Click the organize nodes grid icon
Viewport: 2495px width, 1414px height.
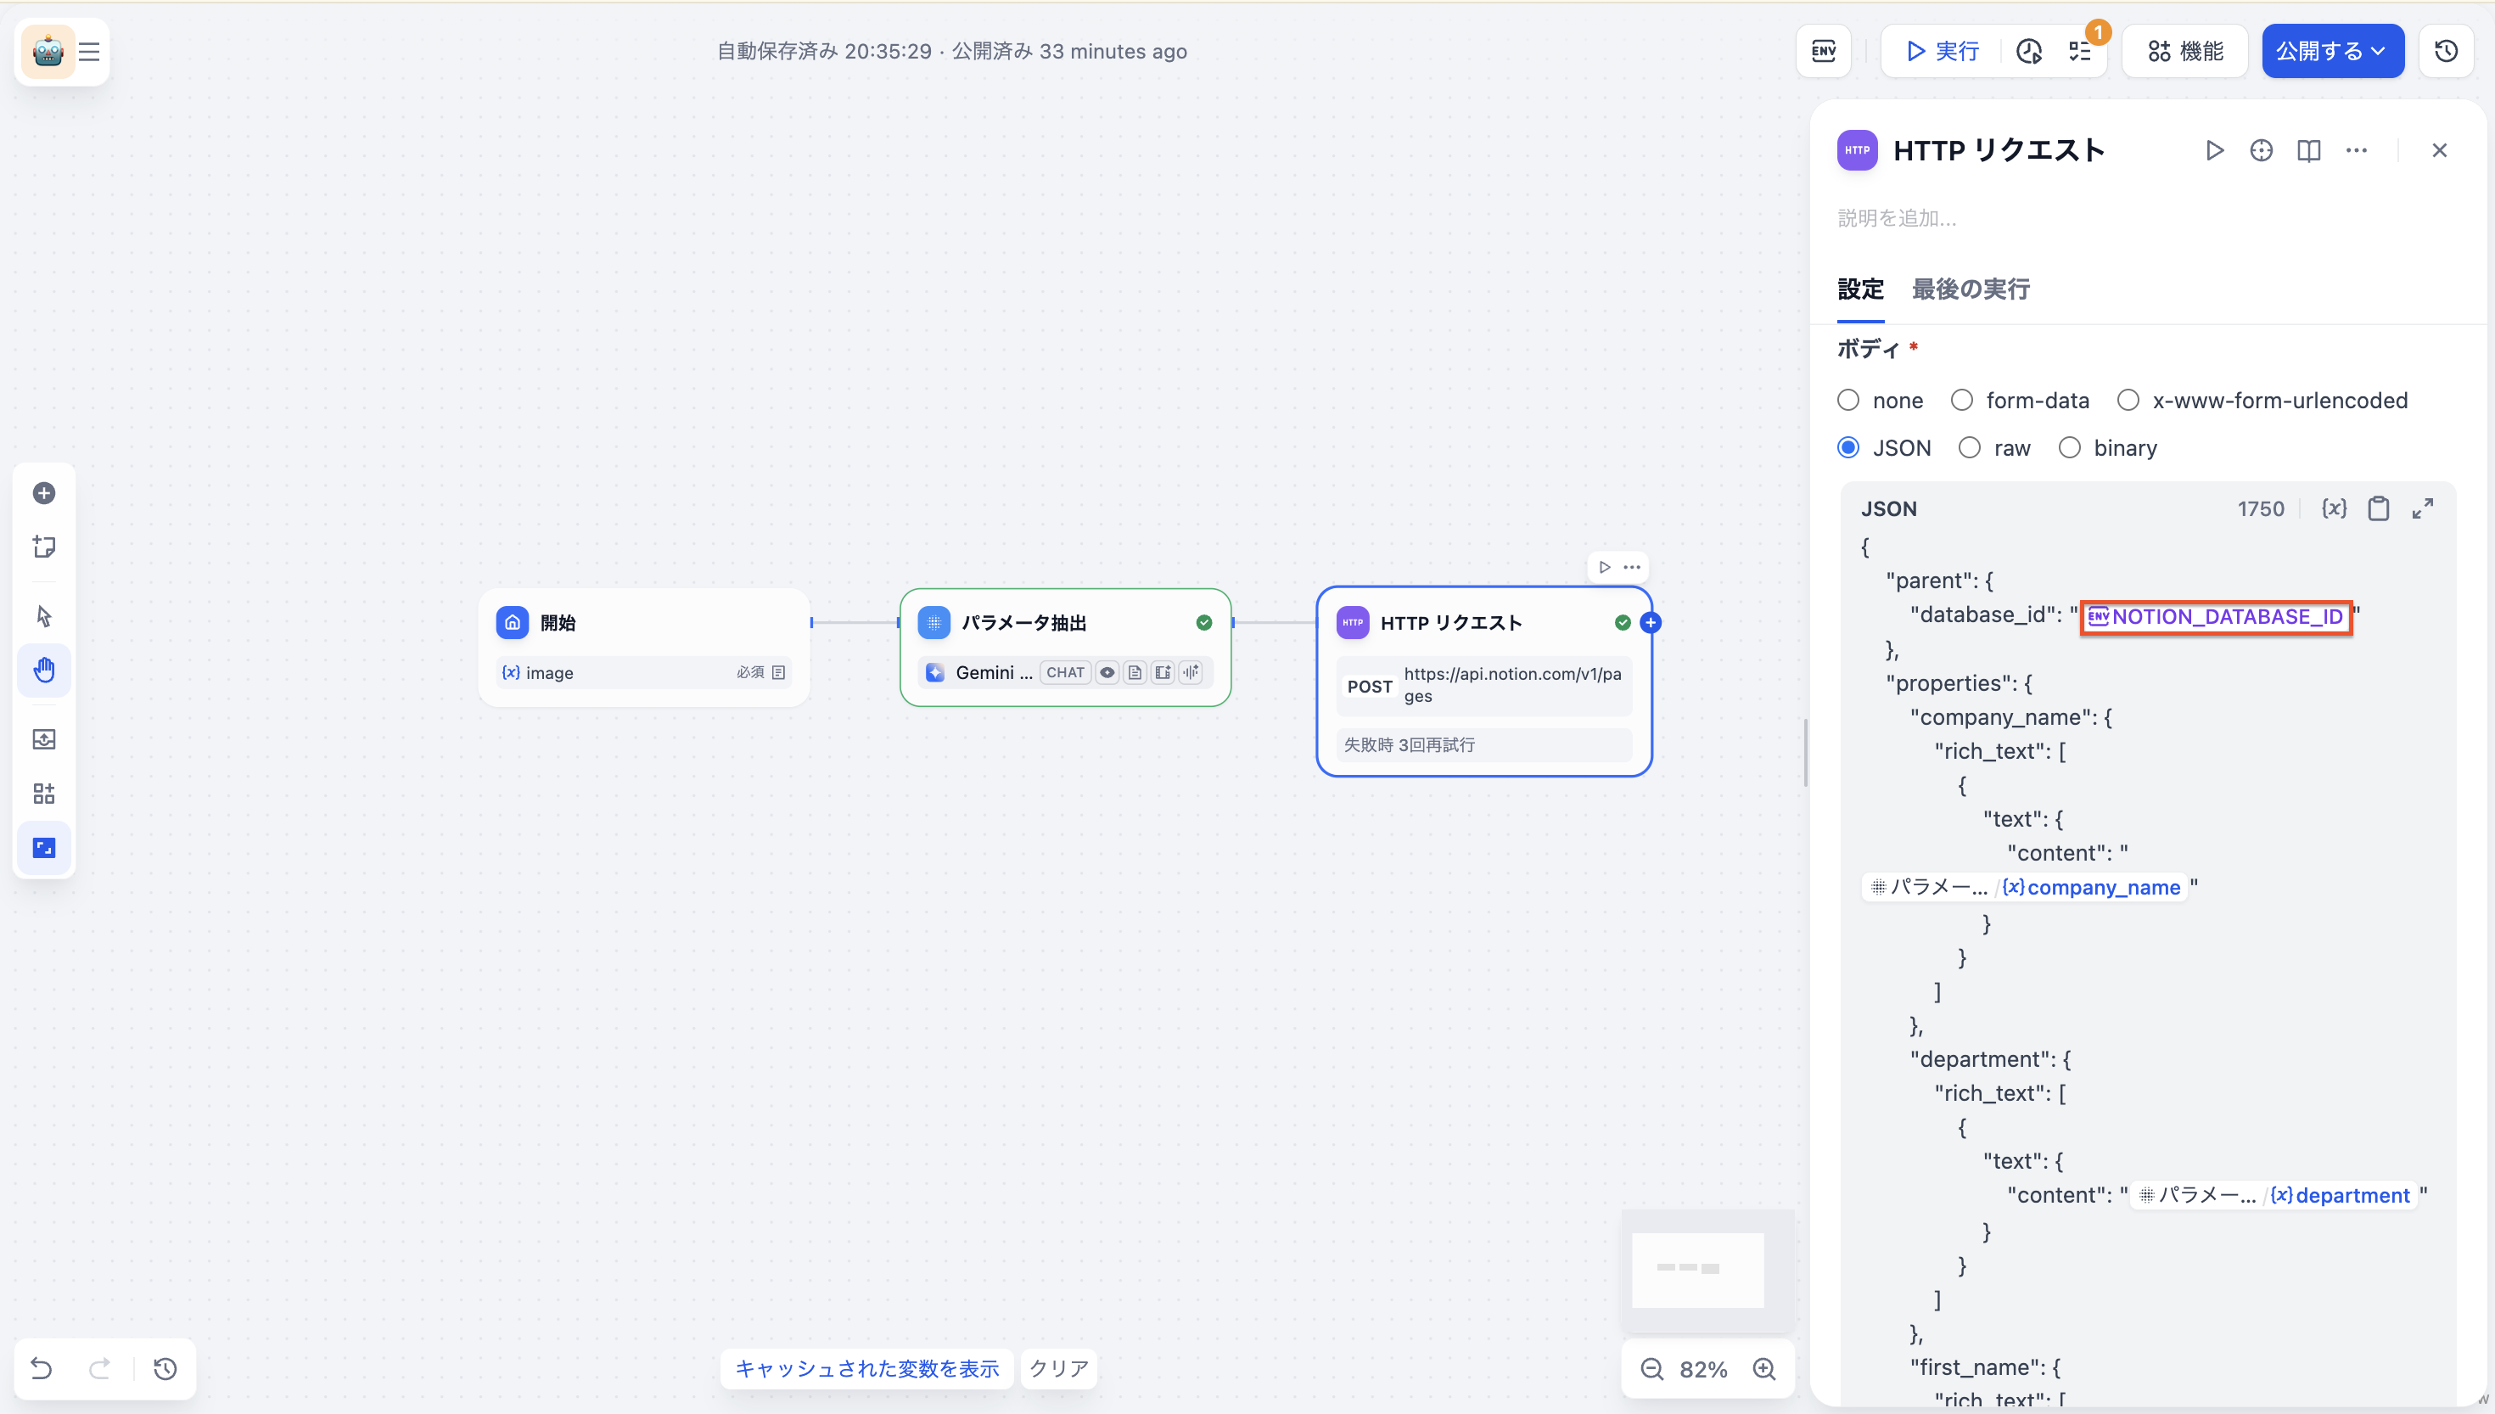pyautogui.click(x=43, y=794)
